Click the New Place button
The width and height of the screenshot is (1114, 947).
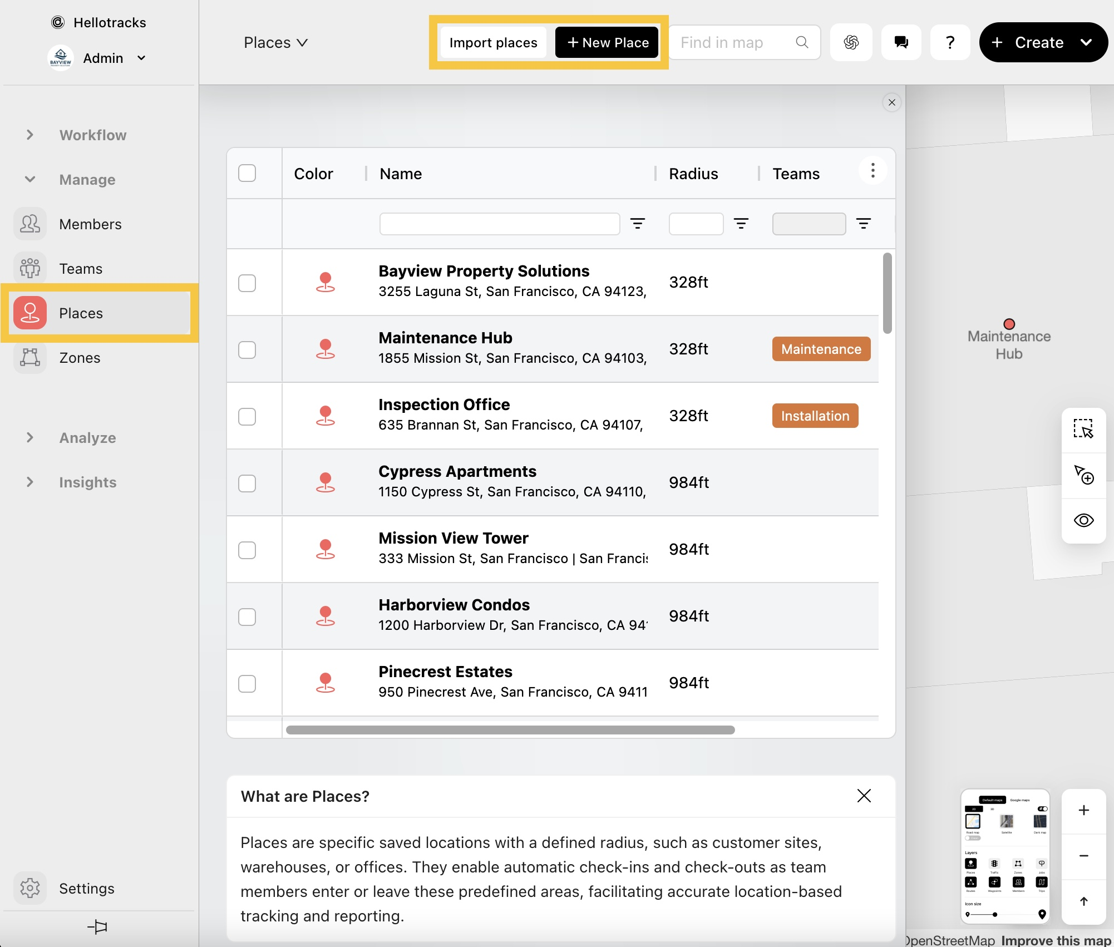pos(607,42)
